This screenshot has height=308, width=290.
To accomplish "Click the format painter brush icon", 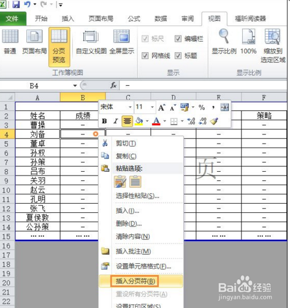I will pos(214,121).
